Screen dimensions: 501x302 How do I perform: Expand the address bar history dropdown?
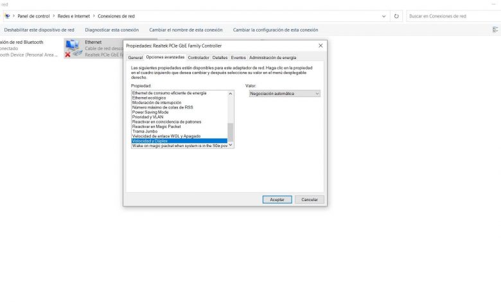[383, 16]
